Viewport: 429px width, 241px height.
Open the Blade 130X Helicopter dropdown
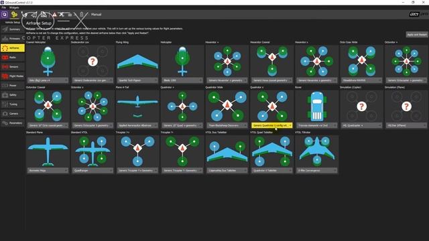tap(182, 80)
